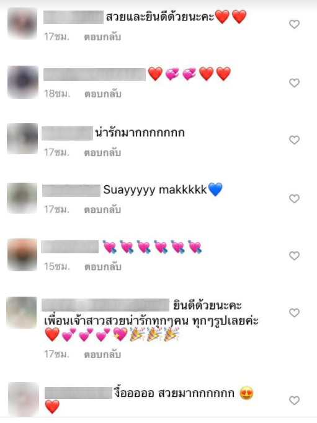This screenshot has width=317, height=423.
Task: Open avatar of 'น่ารักมากกกกกกก' commenter
Action: [x=22, y=139]
